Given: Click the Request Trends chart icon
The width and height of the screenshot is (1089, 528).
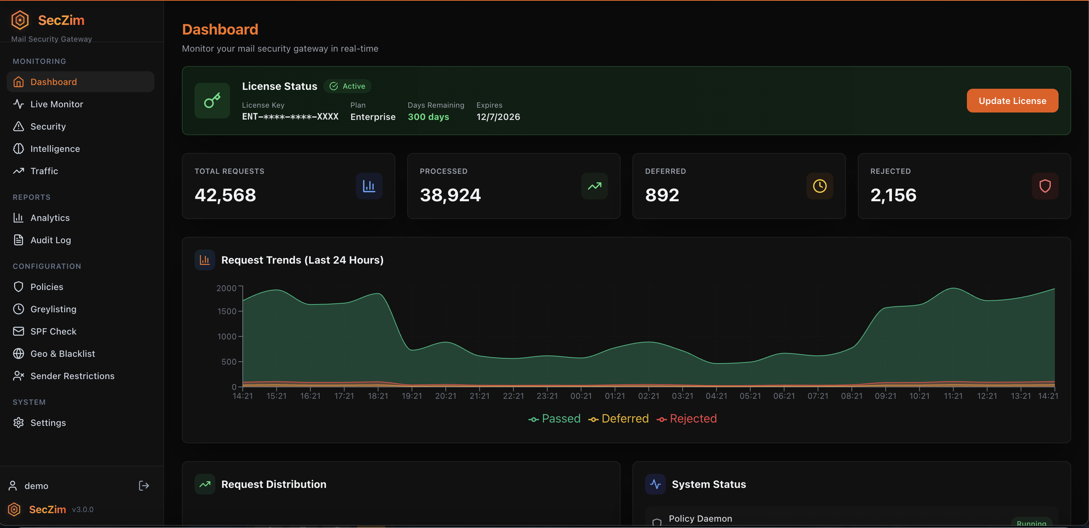Looking at the screenshot, I should click(205, 260).
